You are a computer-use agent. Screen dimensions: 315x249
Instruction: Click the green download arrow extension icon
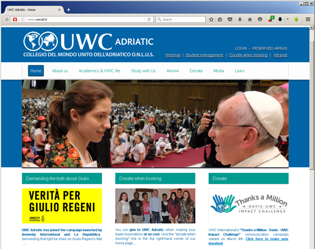click(x=296, y=19)
